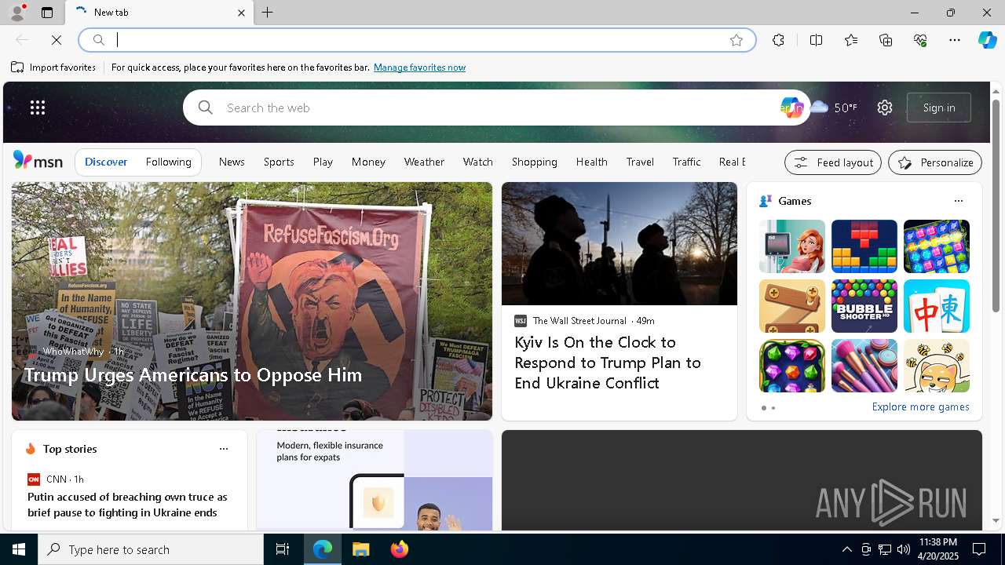The width and height of the screenshot is (1005, 565).
Task: Open the Health category
Action: tap(591, 162)
